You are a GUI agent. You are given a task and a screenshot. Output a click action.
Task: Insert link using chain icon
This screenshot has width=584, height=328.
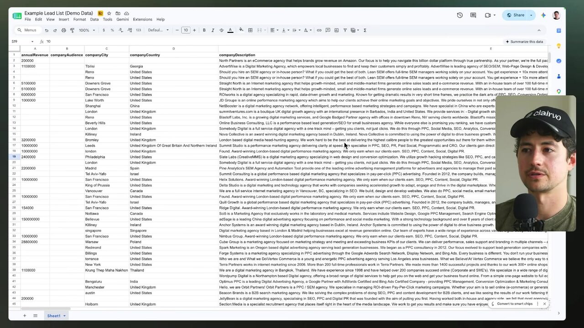pos(319,30)
